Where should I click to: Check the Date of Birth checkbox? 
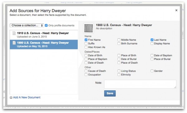click(x=86, y=55)
